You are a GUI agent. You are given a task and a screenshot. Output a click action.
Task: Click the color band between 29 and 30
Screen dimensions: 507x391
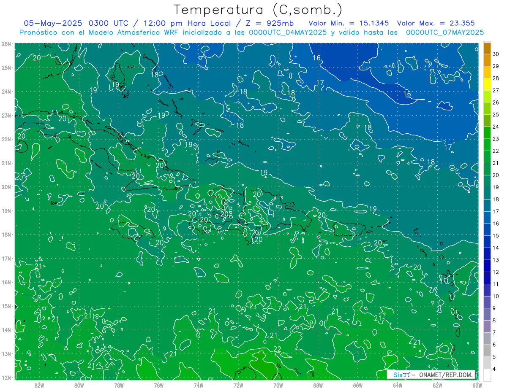coord(487,60)
